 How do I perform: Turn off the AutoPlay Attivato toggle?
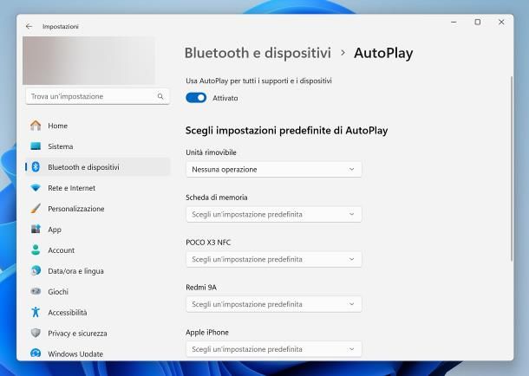196,98
